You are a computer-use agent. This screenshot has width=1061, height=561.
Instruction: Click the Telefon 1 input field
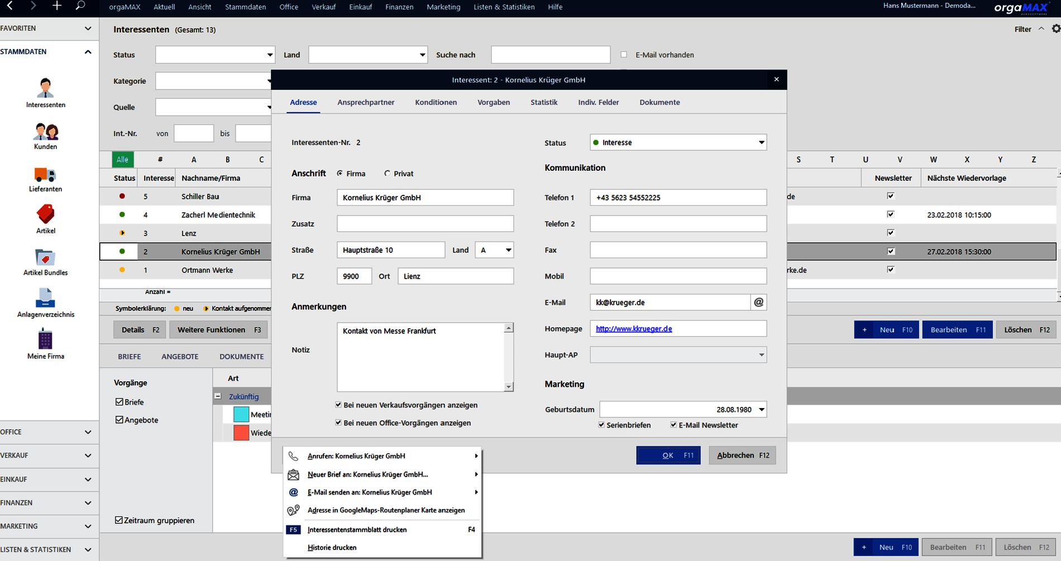tap(678, 198)
